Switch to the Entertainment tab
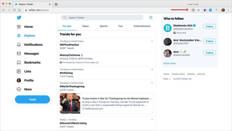The height and width of the screenshot is (131, 232). coord(142,26)
